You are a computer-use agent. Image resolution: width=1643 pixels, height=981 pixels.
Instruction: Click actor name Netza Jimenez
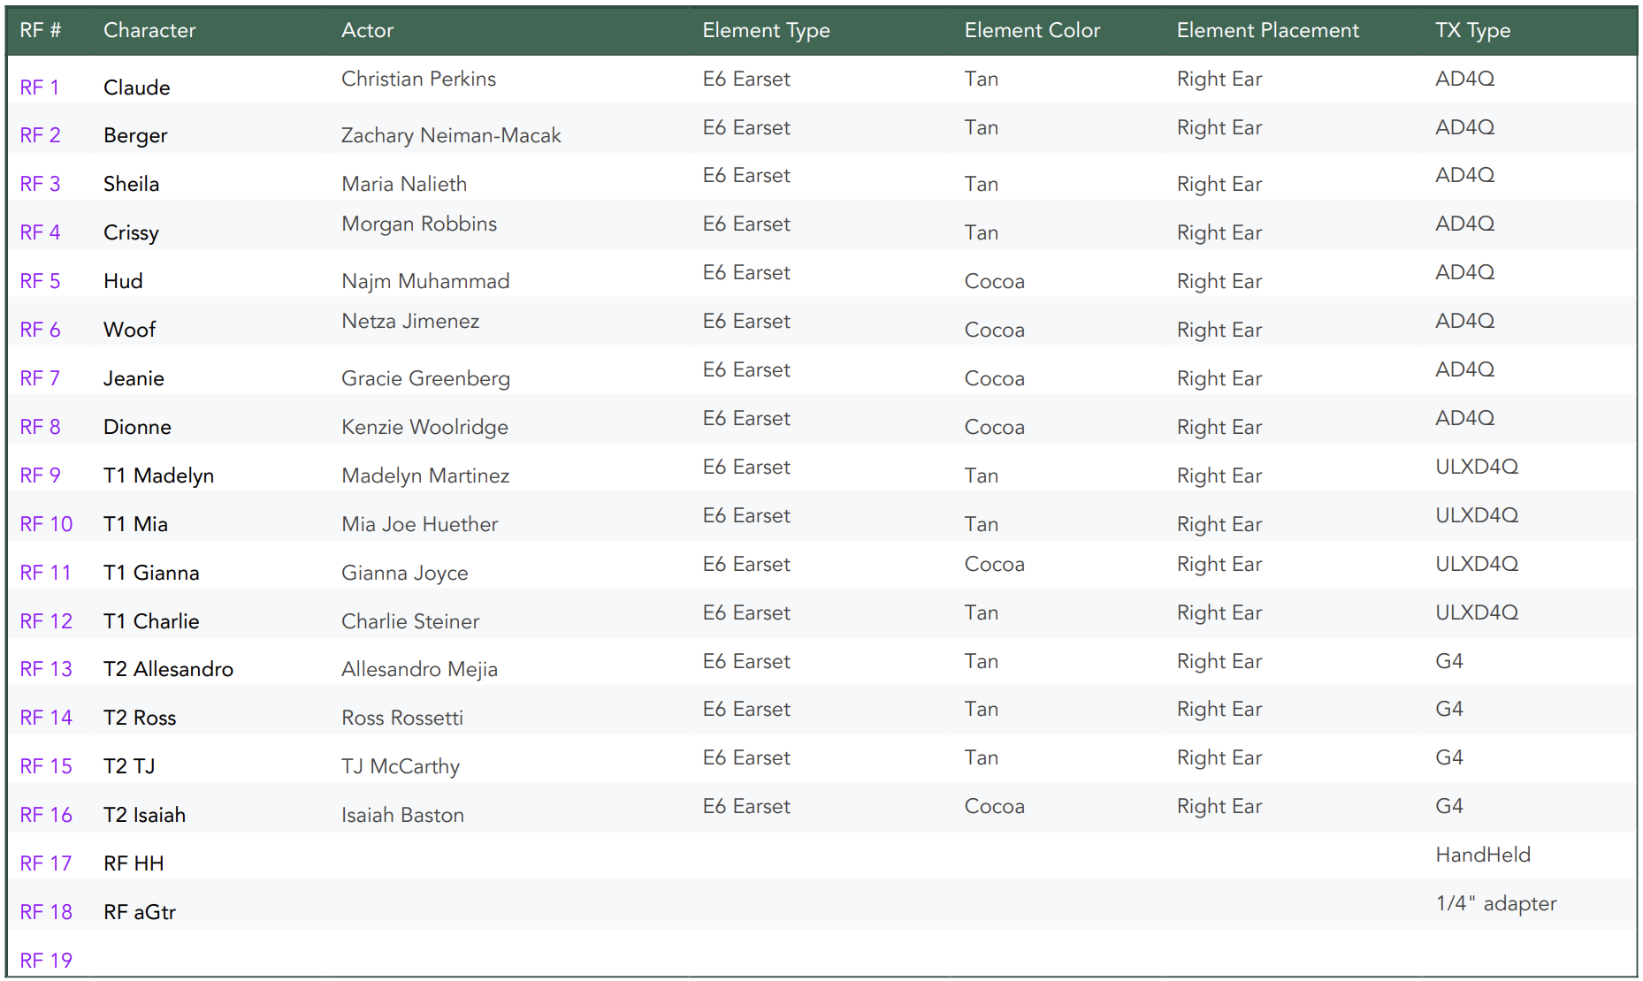pos(410,321)
